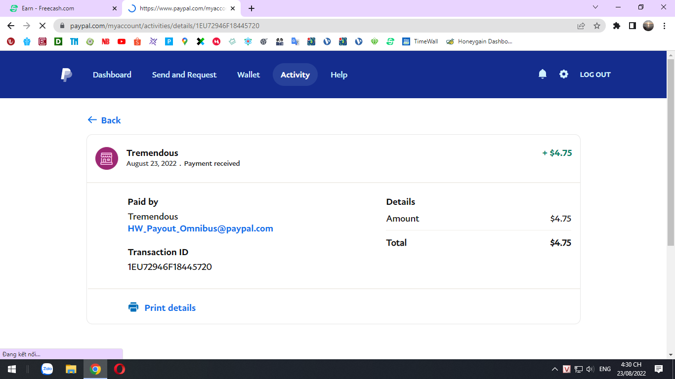Switch ENG input language indicator

605,369
